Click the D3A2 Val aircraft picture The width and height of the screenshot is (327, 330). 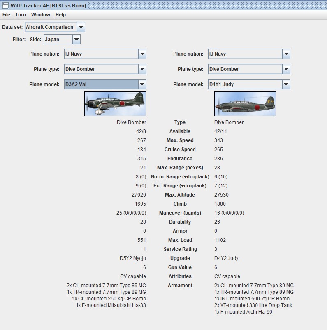pyautogui.click(x=115, y=104)
